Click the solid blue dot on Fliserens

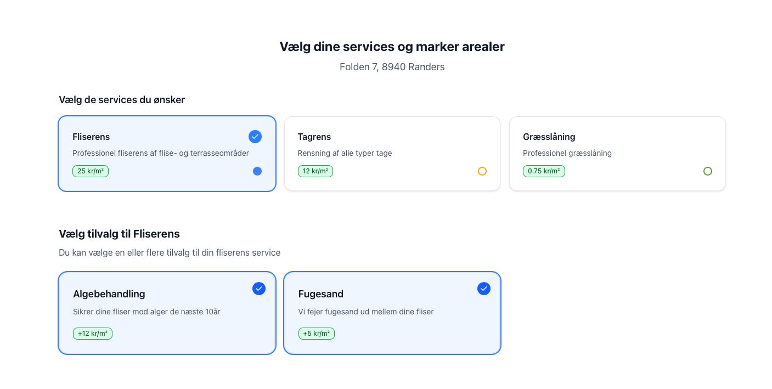point(257,171)
